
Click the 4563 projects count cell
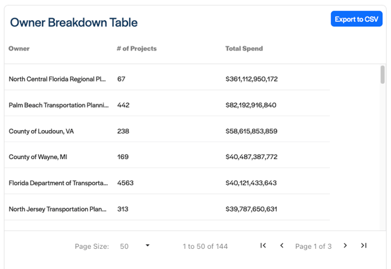coord(125,183)
